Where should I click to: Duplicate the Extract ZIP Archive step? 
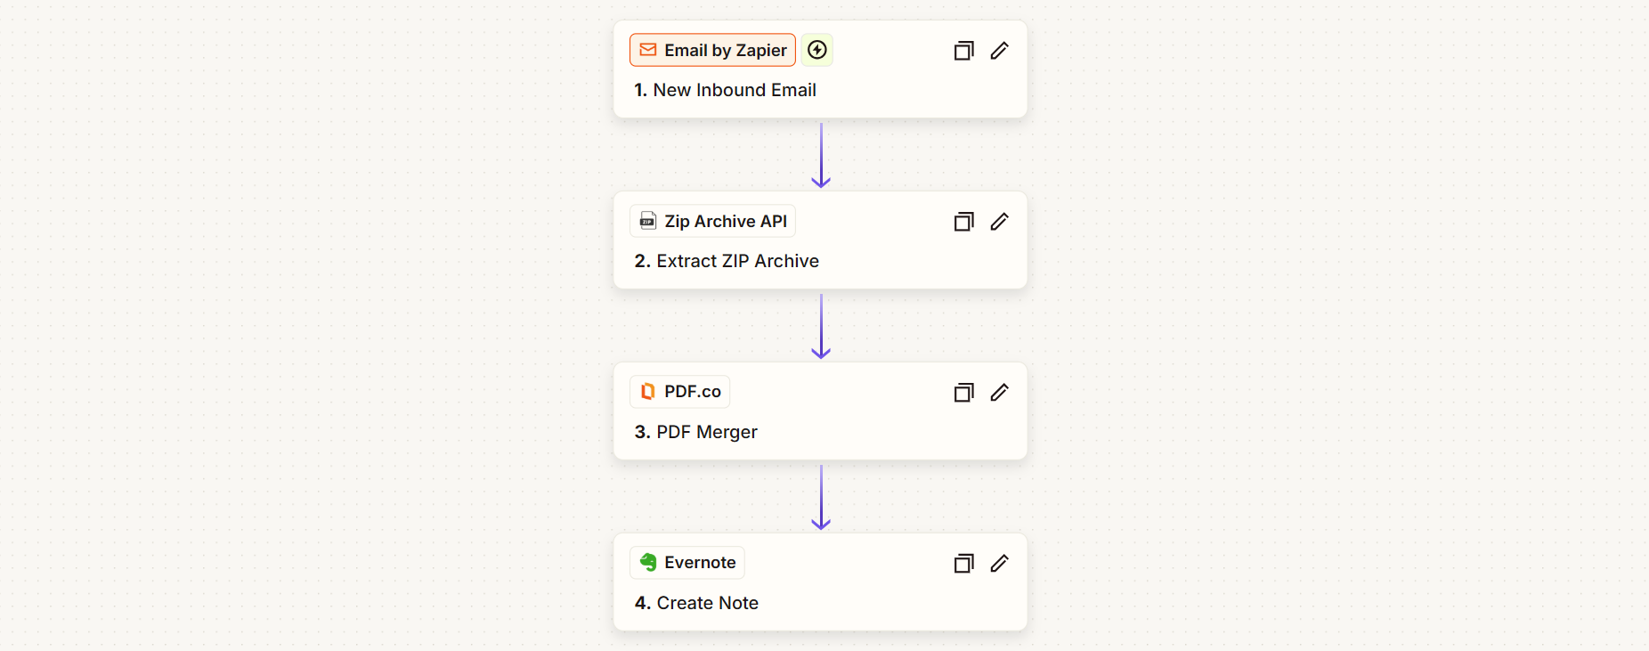click(963, 222)
